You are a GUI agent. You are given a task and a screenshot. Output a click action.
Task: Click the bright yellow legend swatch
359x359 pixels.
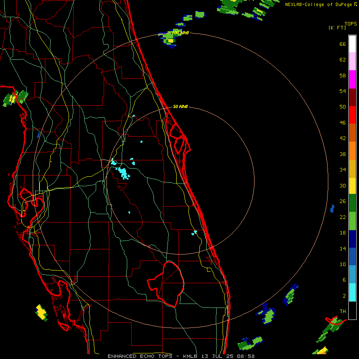click(x=352, y=186)
